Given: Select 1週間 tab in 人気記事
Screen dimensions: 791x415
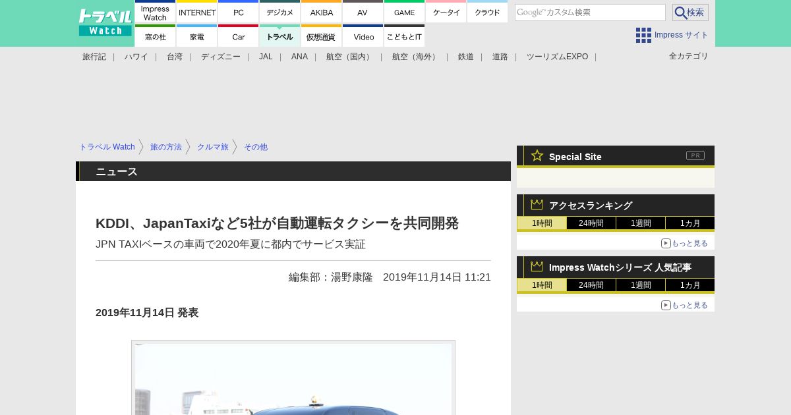Looking at the screenshot, I should tap(641, 285).
